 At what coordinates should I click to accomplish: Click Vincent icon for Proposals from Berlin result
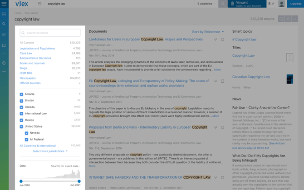click(216, 127)
